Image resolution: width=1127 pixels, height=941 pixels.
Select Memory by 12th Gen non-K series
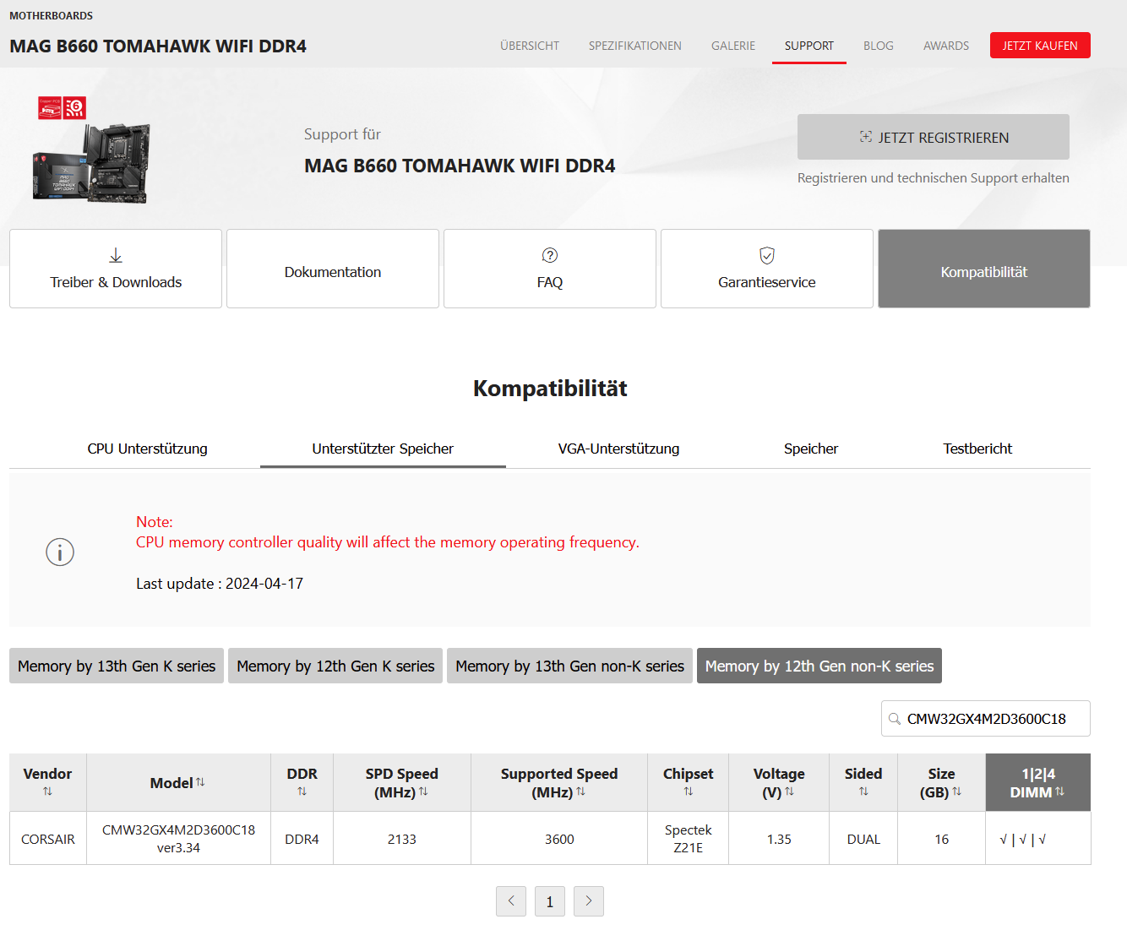point(819,666)
